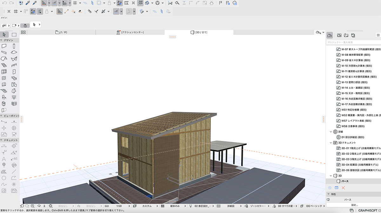Collapse the 3Dドキュメント folder

[331, 143]
